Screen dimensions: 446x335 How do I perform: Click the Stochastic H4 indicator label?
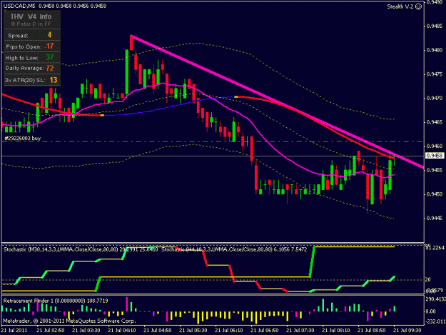coord(234,249)
